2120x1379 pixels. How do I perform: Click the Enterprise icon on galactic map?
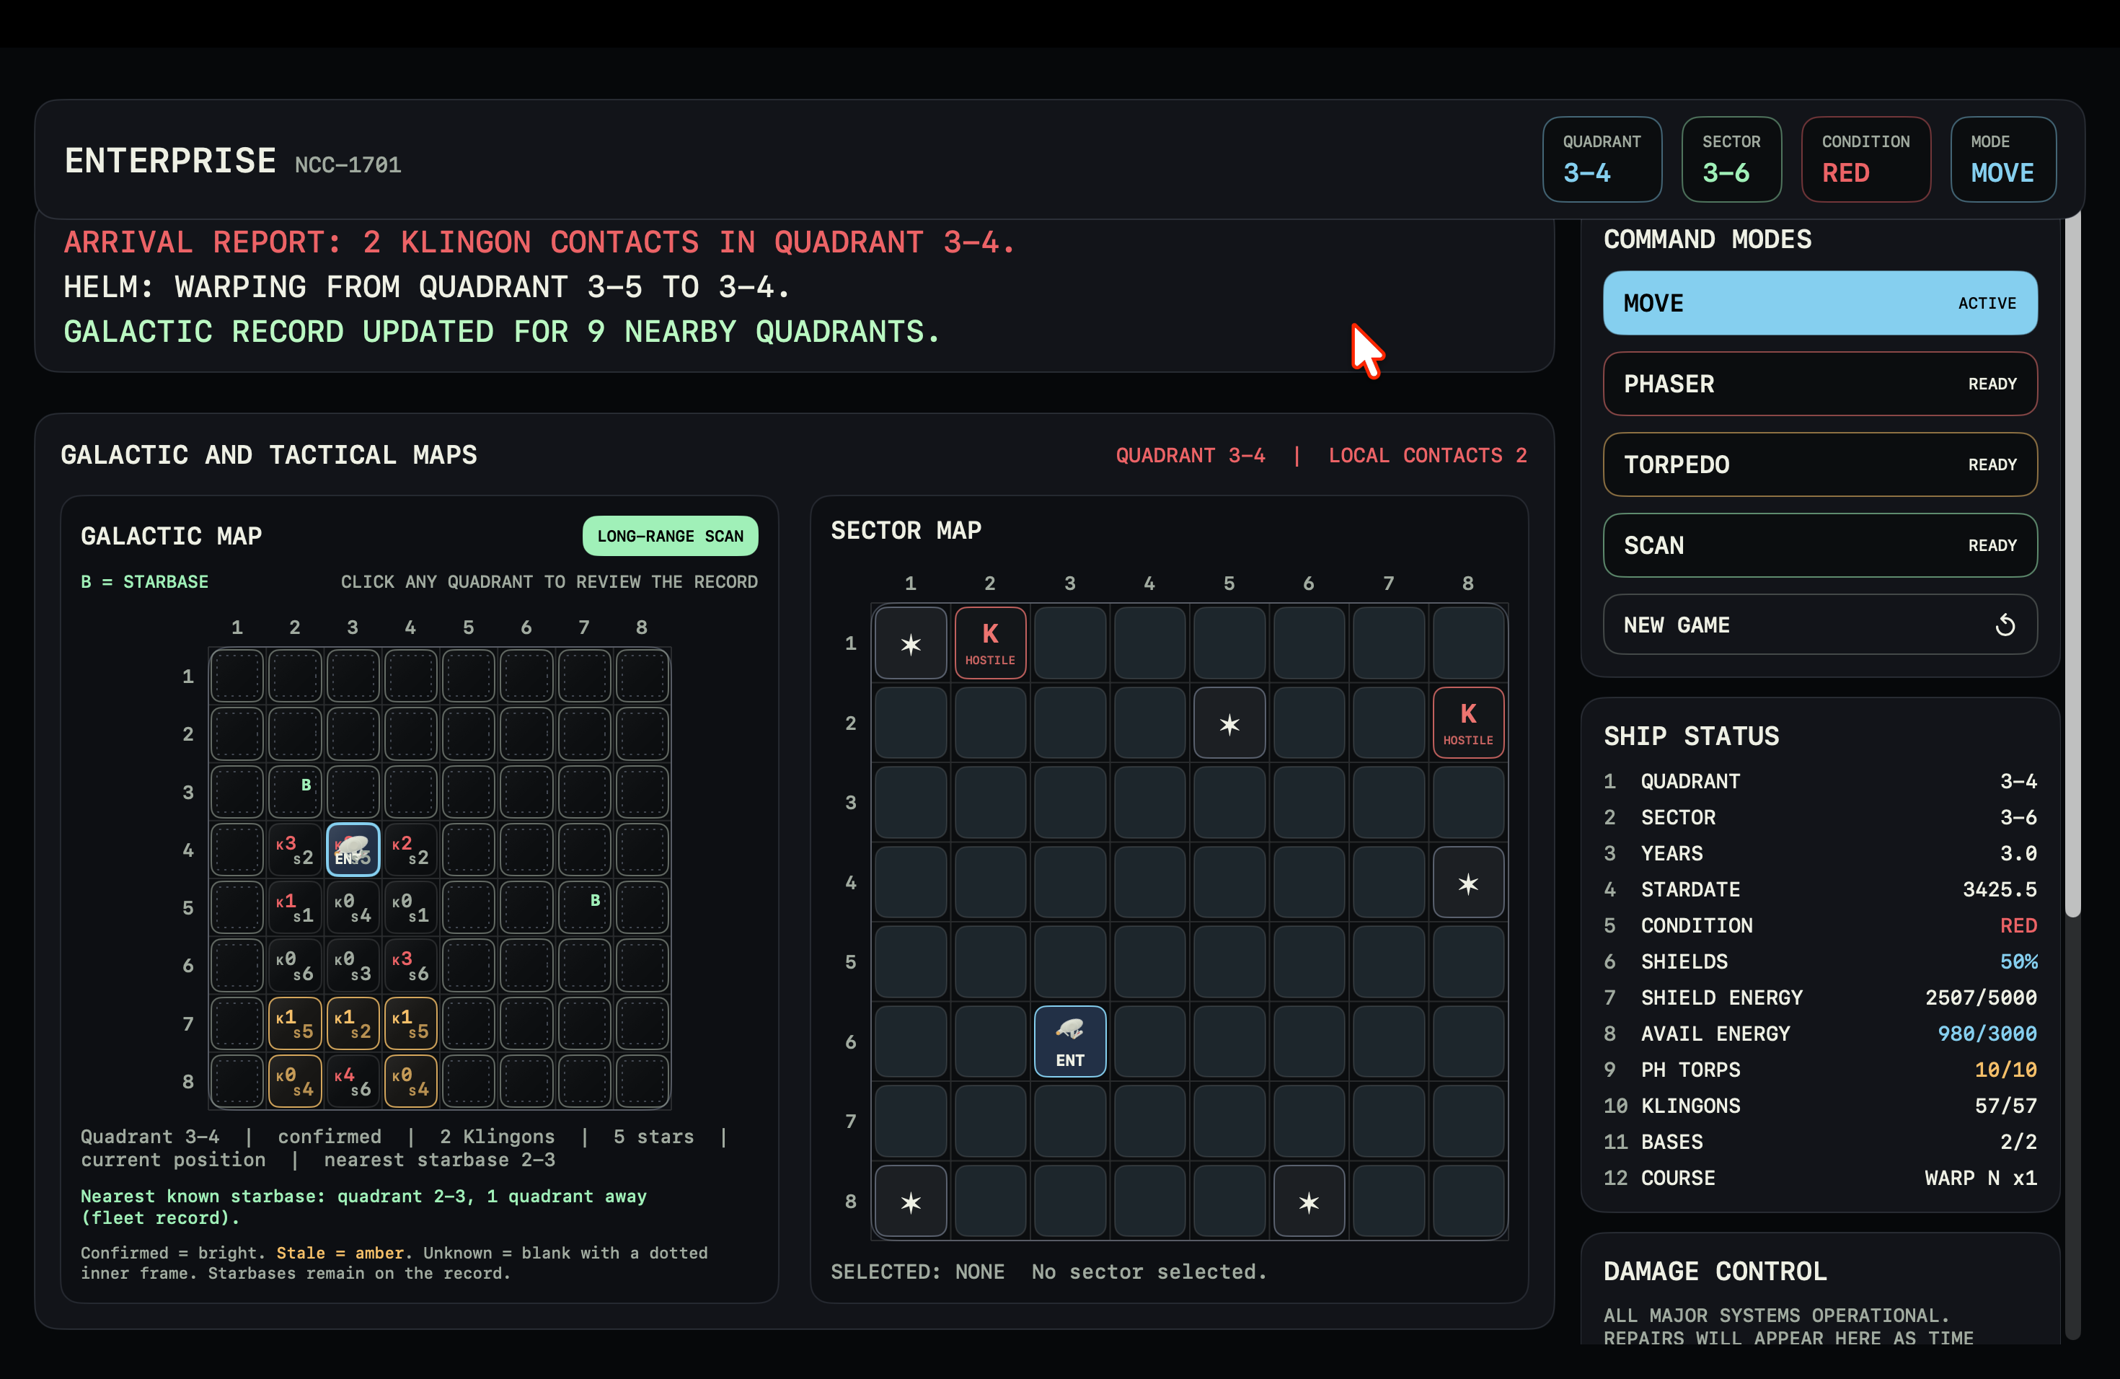click(353, 849)
